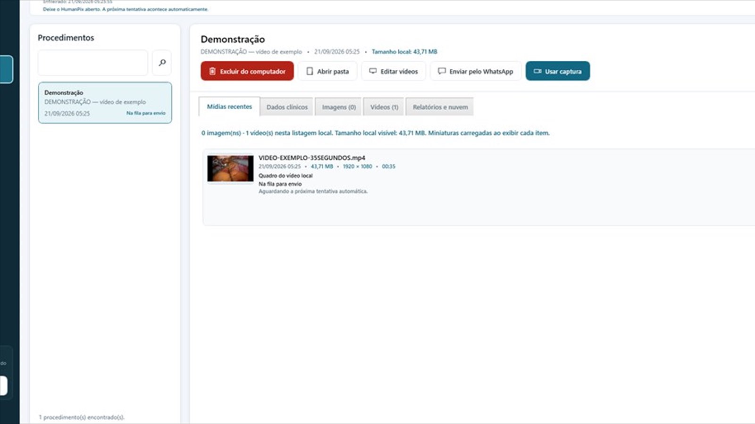Viewport: 755px width, 424px height.
Task: Click the trash icon in Excluir button
Action: coord(212,71)
